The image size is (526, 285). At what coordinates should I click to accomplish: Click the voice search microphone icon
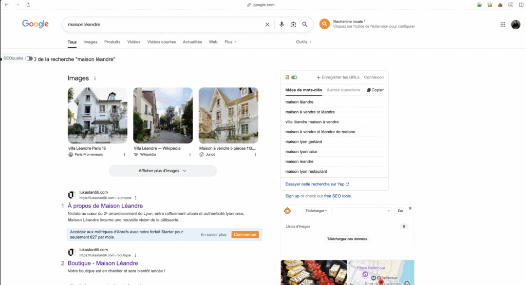[x=281, y=25]
